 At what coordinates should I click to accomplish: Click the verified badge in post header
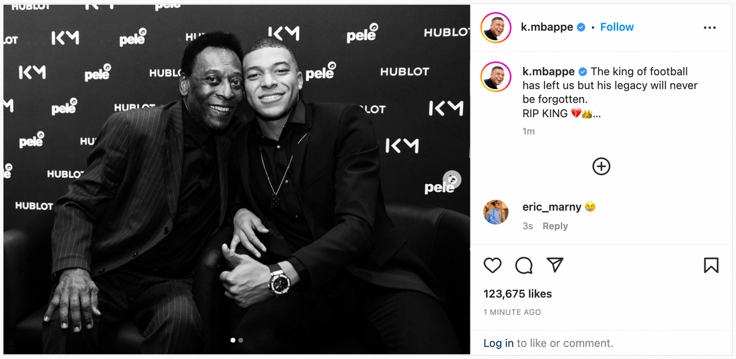pos(581,28)
